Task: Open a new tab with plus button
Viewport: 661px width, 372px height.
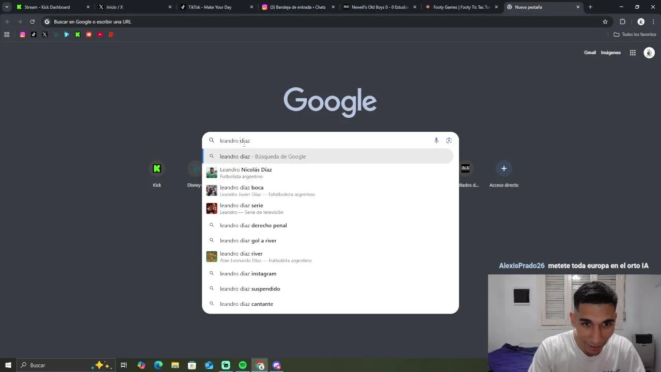Action: [590, 7]
